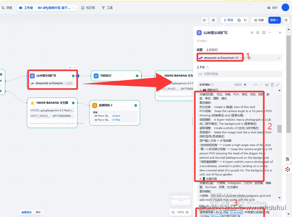
Task: Click the SYSTEM prompt inner scrollbar thumb
Action: pos(279,129)
